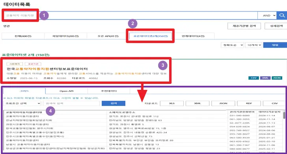The width and height of the screenshot is (287, 154).
Task: Click the JSON download button
Action: click(x=223, y=103)
